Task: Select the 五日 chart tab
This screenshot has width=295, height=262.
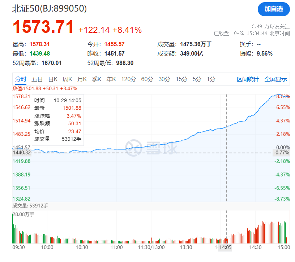Action: coord(37,79)
